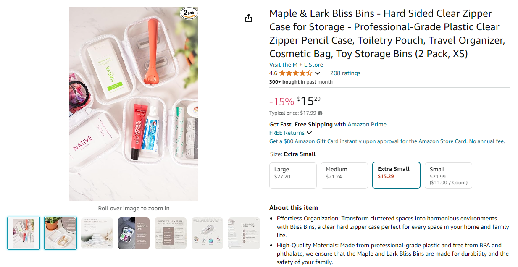This screenshot has width=518, height=267.
Task: Select the first product thumbnail
Action: coord(24,233)
